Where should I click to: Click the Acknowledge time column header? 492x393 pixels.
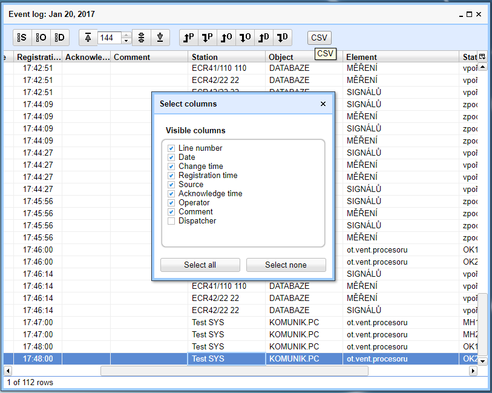point(87,57)
